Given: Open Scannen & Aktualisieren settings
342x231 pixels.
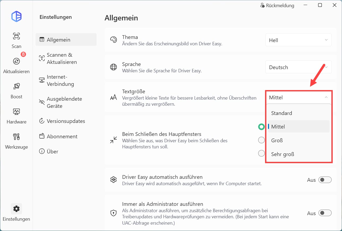Looking at the screenshot, I should click(66, 59).
